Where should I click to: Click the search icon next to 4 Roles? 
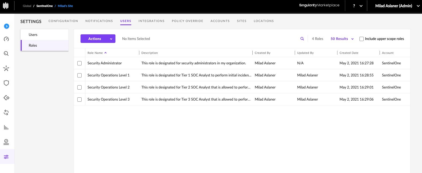[302, 39]
